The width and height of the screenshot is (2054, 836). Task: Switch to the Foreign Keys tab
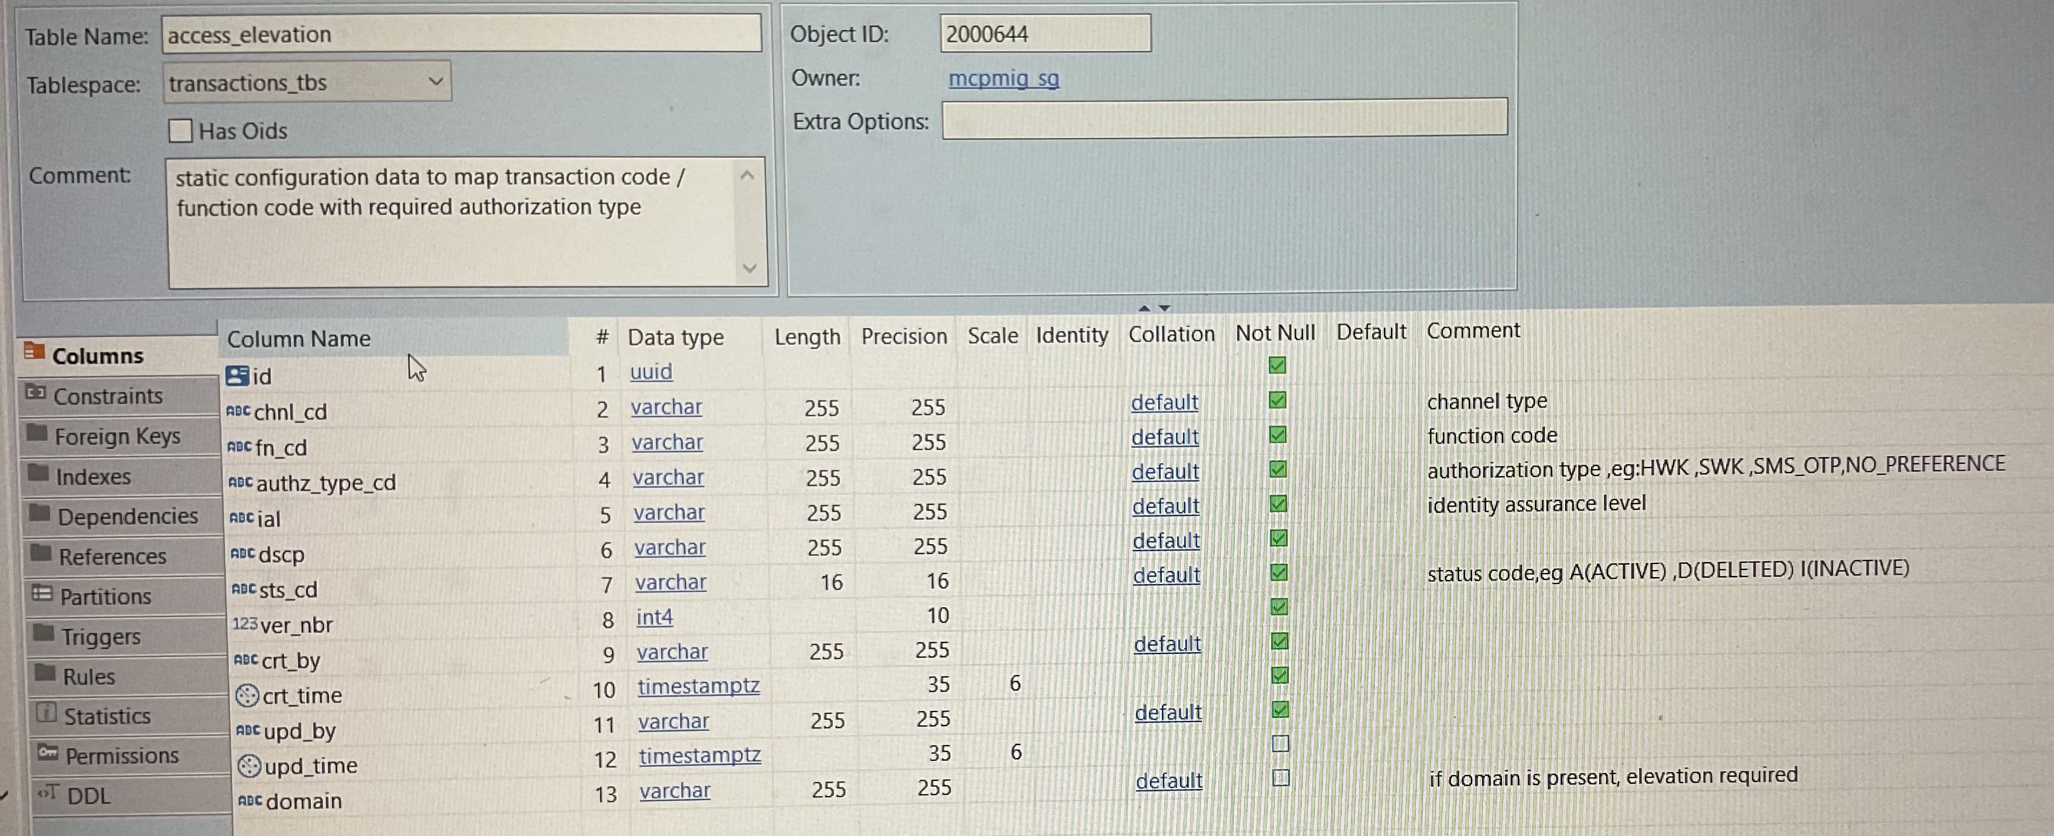pyautogui.click(x=117, y=436)
